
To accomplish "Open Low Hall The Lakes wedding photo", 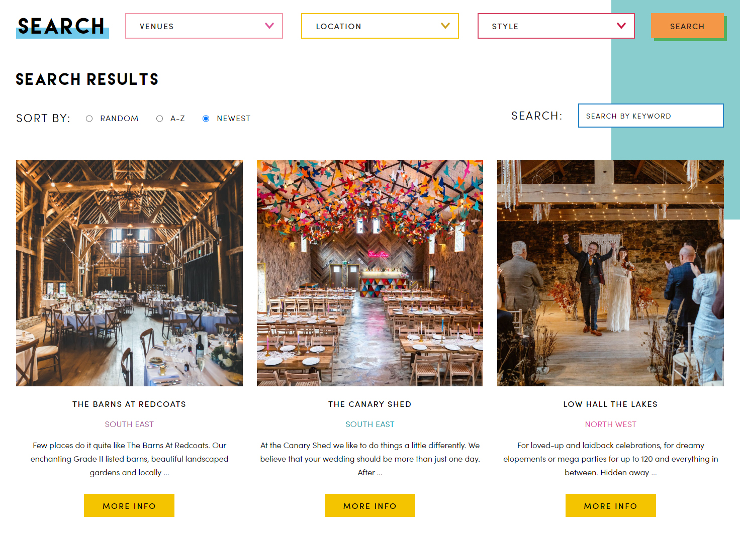I will click(610, 273).
